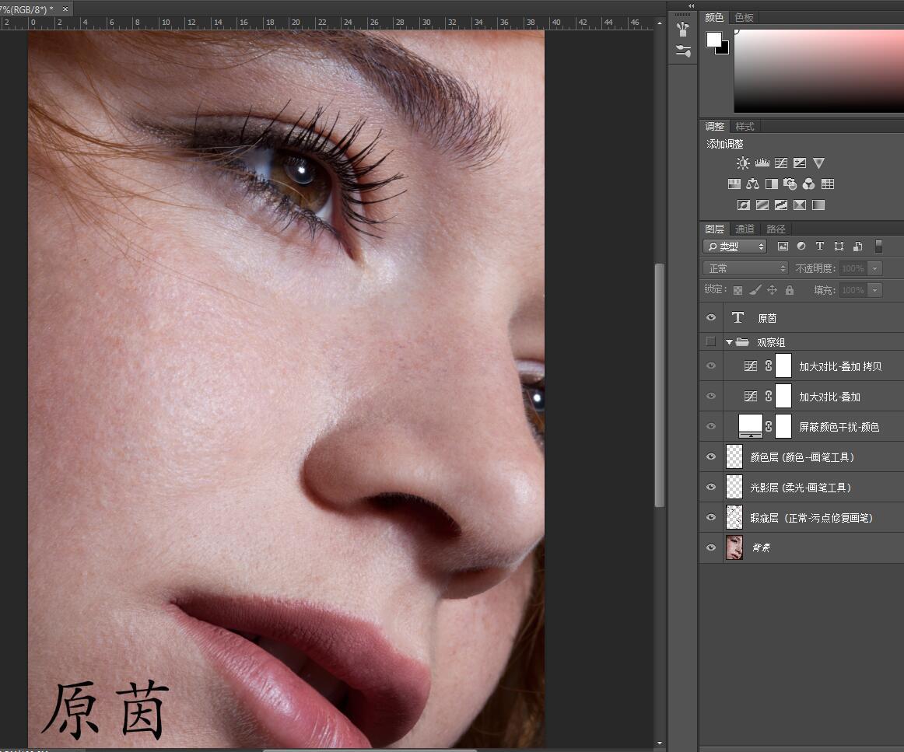
Task: Toggle visibility of the 原茵 text layer
Action: [x=710, y=317]
